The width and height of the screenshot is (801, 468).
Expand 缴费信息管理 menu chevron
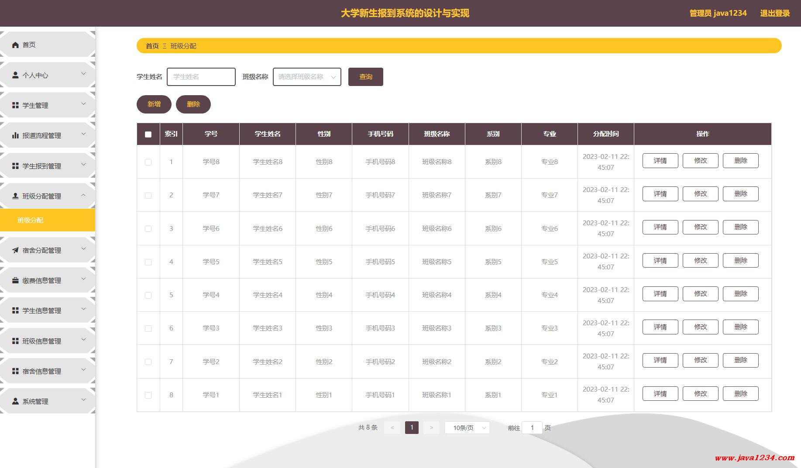(84, 279)
